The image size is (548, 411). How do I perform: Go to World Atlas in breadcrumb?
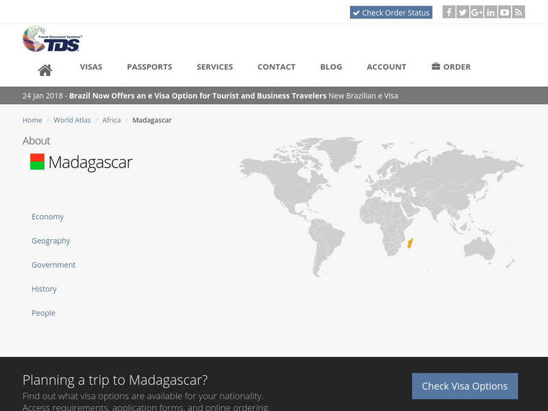[x=72, y=120]
